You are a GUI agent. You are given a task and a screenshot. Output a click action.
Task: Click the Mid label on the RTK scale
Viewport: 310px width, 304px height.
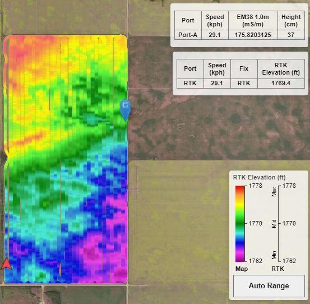pyautogui.click(x=274, y=224)
